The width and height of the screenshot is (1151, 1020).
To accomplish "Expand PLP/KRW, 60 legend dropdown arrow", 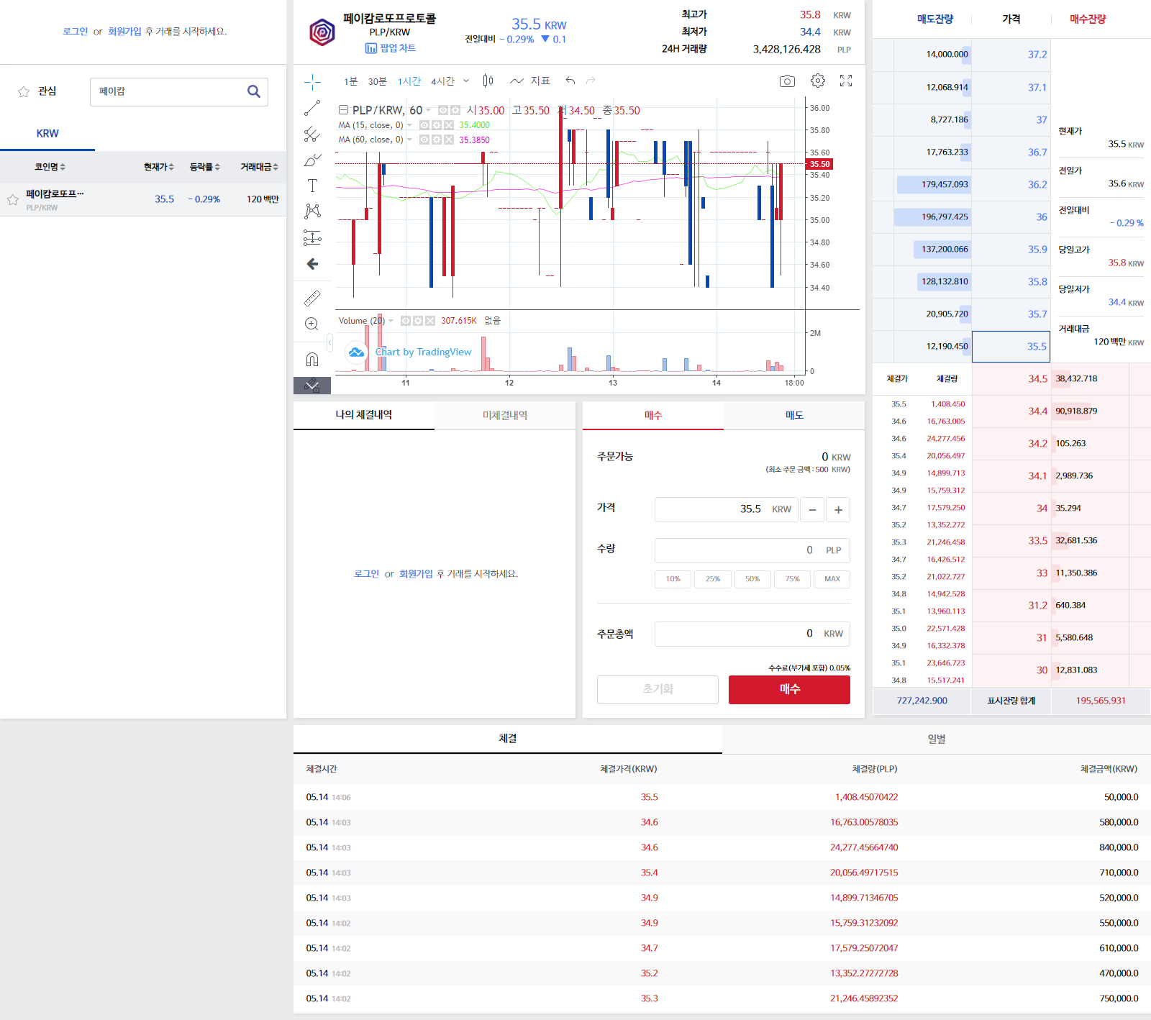I will coord(428,110).
